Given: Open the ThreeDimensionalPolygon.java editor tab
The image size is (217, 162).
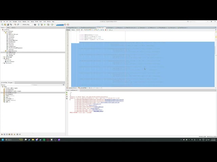Looking at the screenshot, I should pyautogui.click(x=88, y=28).
